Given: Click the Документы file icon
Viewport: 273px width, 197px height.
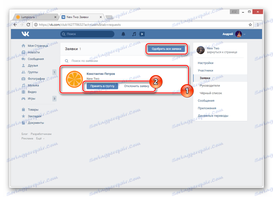Looking at the screenshot, I should point(23,123).
